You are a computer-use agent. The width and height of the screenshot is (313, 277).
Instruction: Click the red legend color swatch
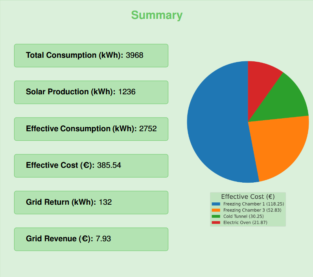coord(216,223)
